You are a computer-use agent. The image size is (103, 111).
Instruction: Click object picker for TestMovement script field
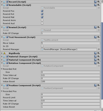click(x=99, y=40)
